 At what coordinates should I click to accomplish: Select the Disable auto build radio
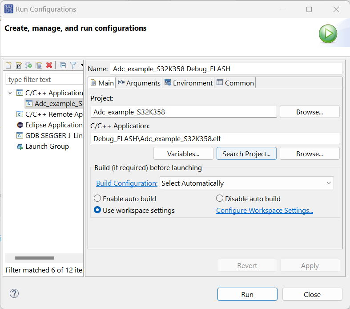tap(220, 199)
